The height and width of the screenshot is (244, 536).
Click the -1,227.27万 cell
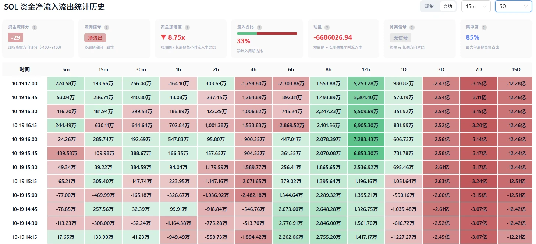coord(404,237)
